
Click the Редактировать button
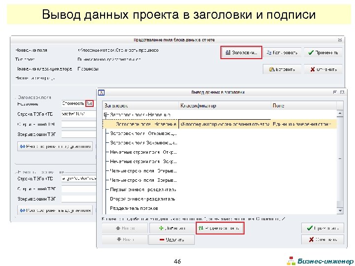[x=220, y=228]
